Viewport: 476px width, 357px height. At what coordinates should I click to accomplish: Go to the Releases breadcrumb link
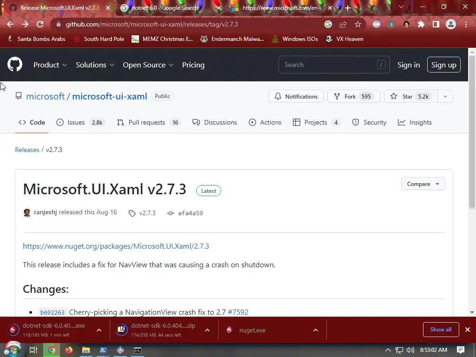[27, 150]
